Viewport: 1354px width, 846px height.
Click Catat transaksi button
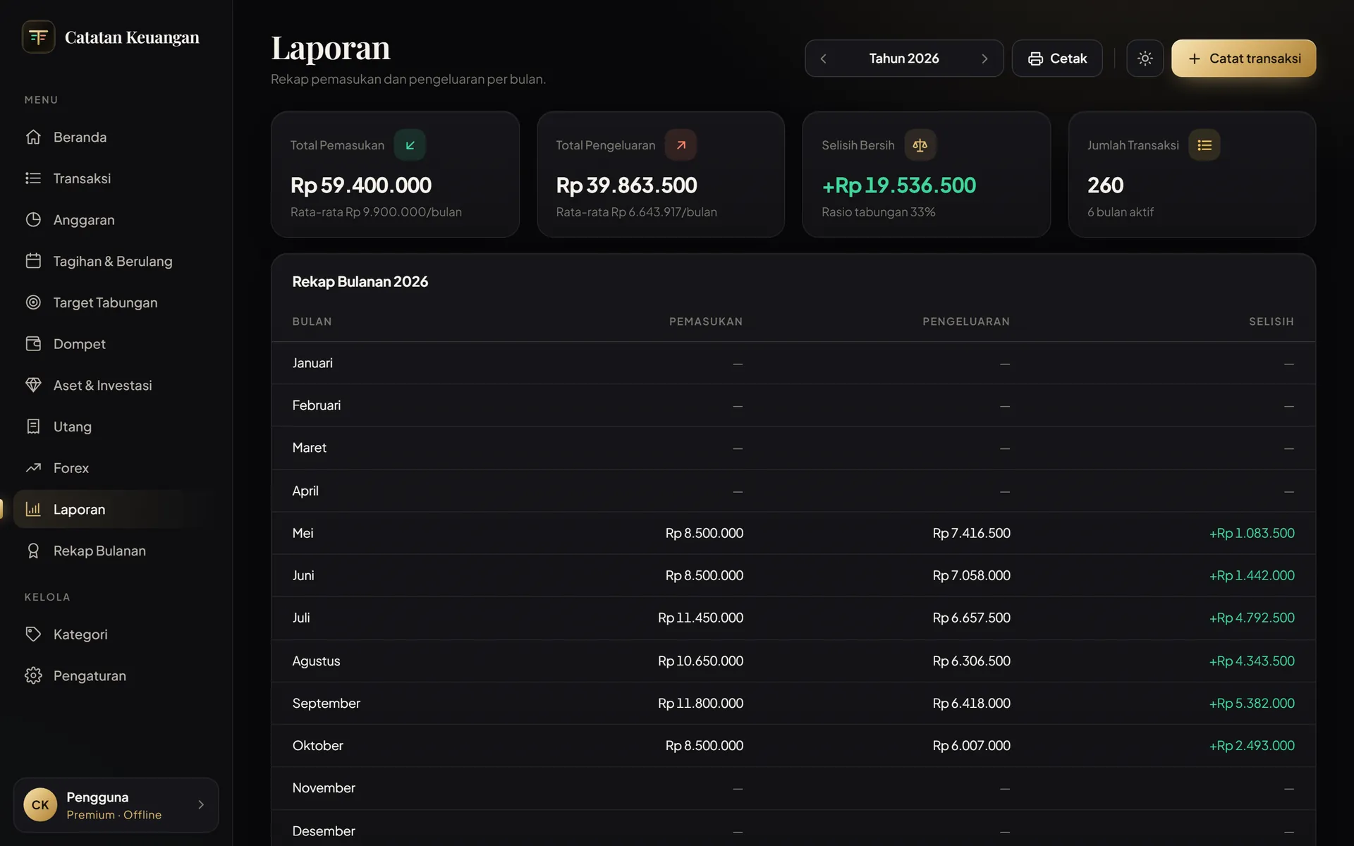(1243, 59)
